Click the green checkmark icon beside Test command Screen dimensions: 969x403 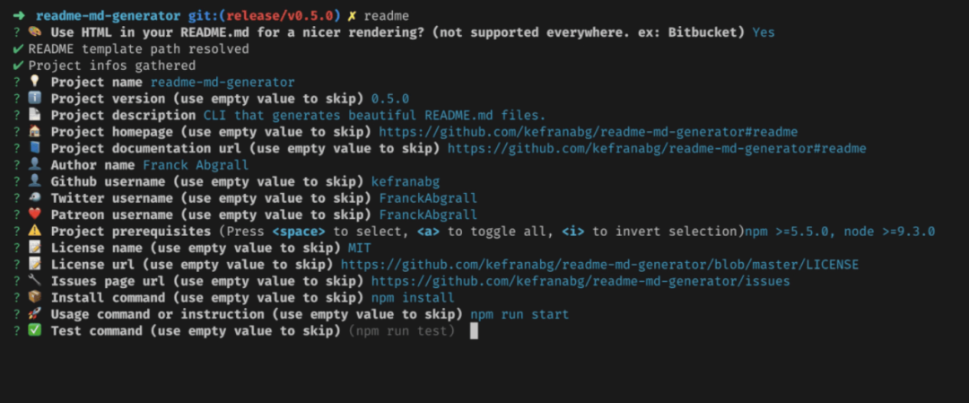(35, 330)
